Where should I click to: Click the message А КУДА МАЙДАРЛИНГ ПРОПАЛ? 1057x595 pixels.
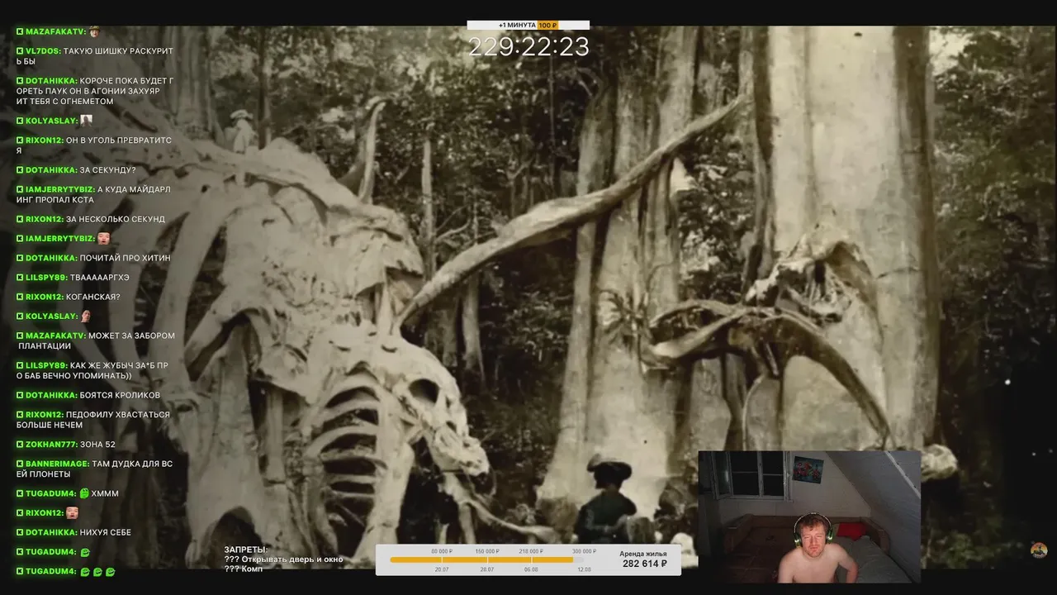coord(94,194)
